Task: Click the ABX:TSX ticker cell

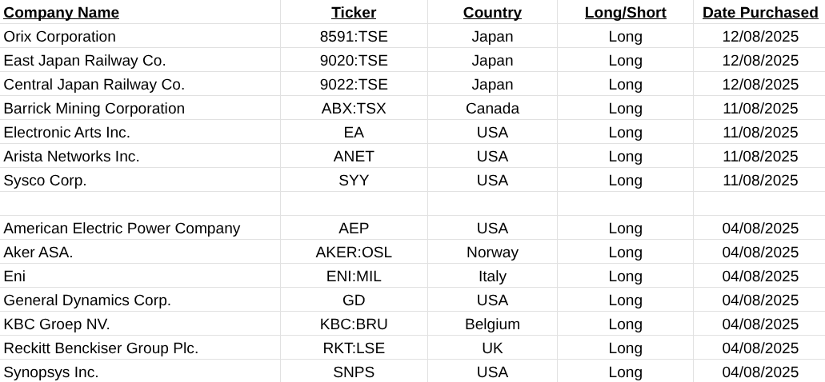Action: point(354,109)
